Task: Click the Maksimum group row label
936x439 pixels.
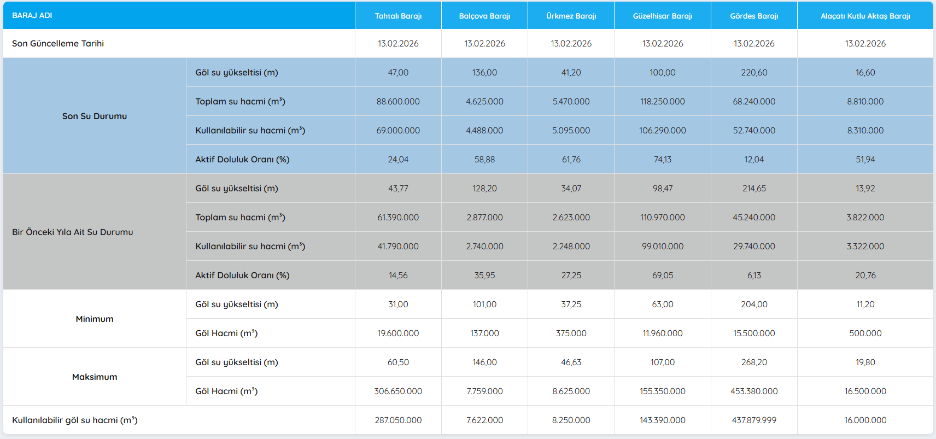Action: pyautogui.click(x=95, y=377)
